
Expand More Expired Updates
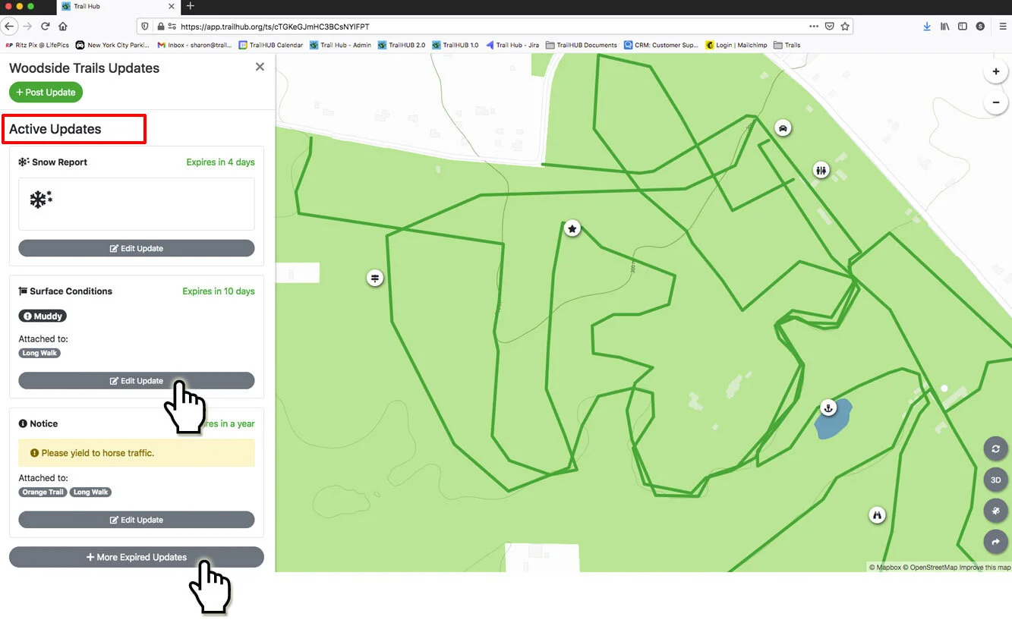(137, 557)
